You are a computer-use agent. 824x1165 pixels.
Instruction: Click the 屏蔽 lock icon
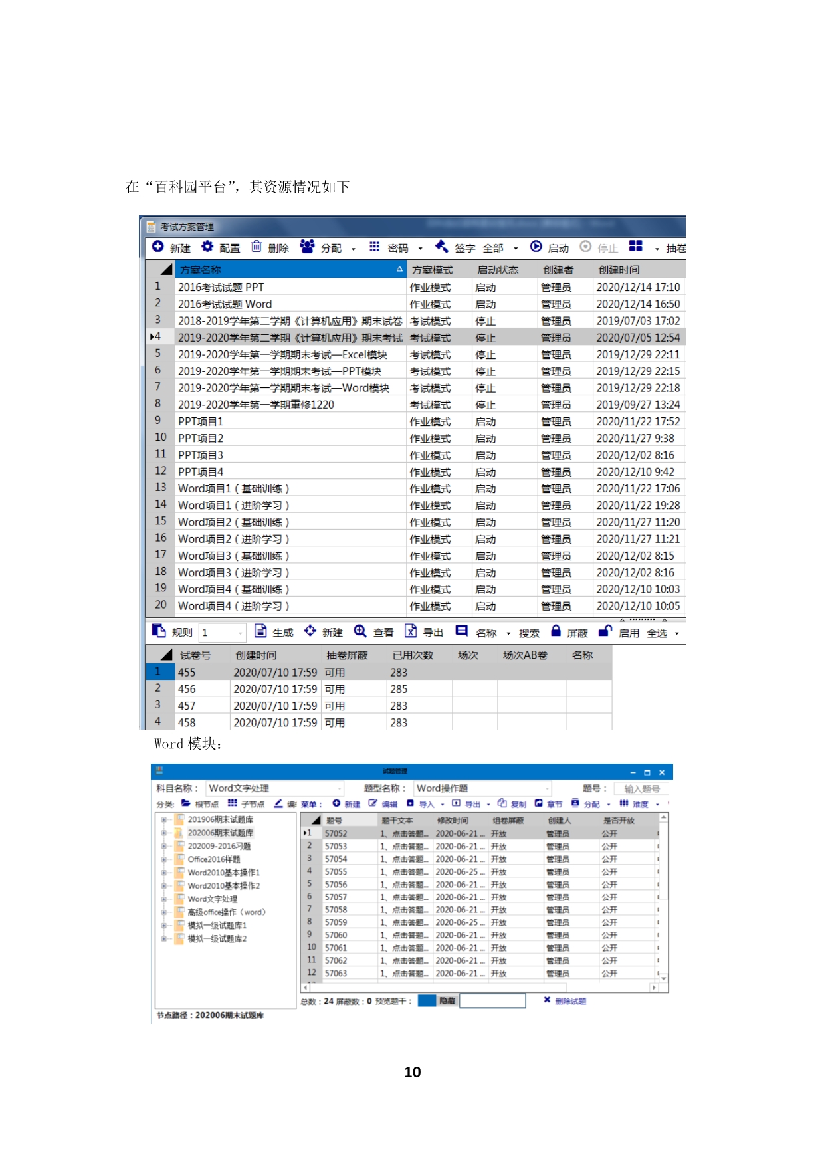(556, 631)
